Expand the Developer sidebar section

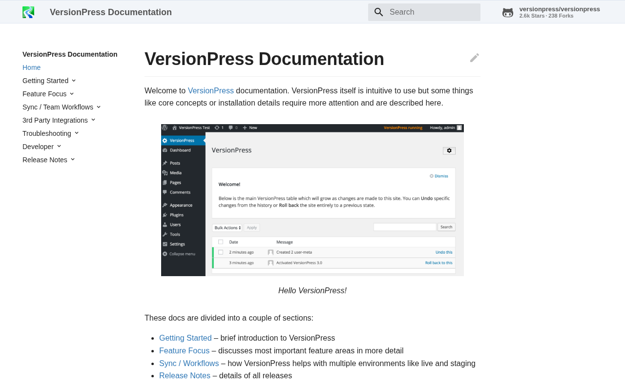tap(59, 147)
